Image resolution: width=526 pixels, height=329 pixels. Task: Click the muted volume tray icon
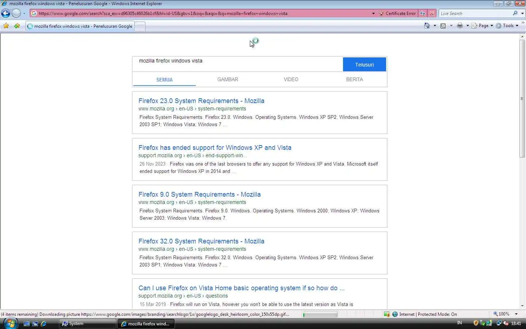(506, 323)
